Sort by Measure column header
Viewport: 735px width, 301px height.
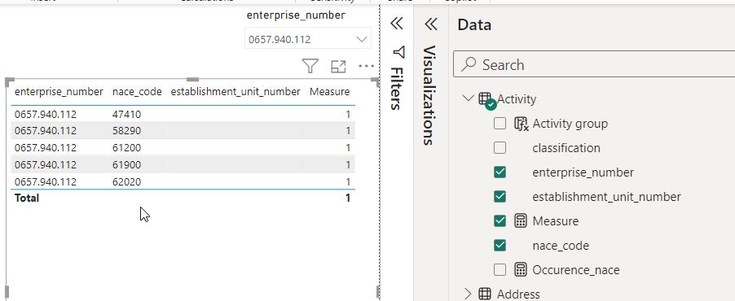(329, 92)
